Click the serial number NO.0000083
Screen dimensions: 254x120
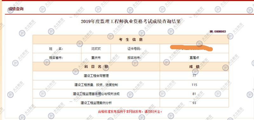pyautogui.click(x=218, y=31)
